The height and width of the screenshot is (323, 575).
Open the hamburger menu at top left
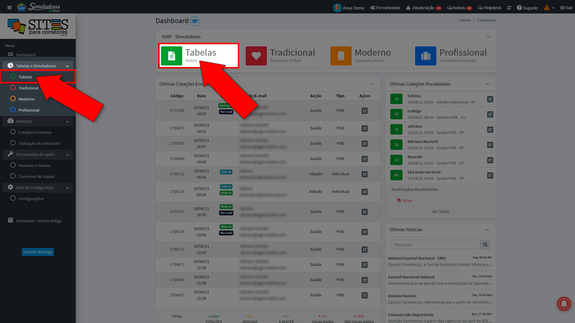[x=9, y=7]
